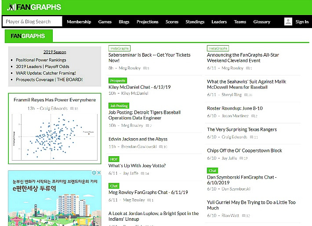
Task: Open Edwin Jackson and the Abyss article
Action: (x=138, y=139)
